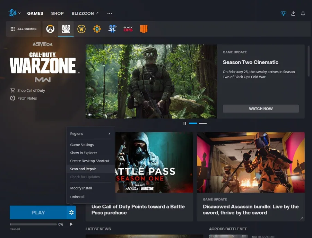Click the download progress bar
This screenshot has height=238, width=312.
tap(33, 224)
